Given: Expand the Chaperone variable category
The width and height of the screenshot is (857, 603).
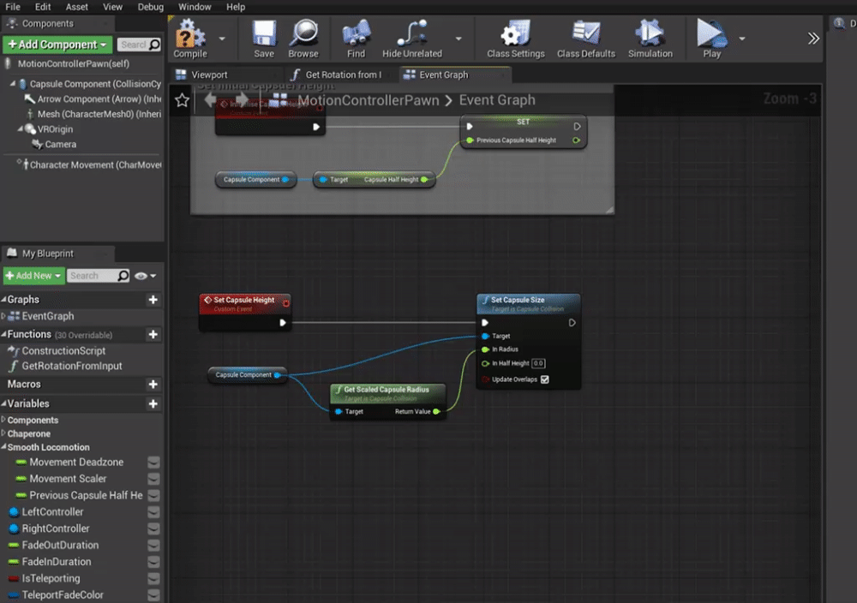Looking at the screenshot, I should pyautogui.click(x=3, y=433).
